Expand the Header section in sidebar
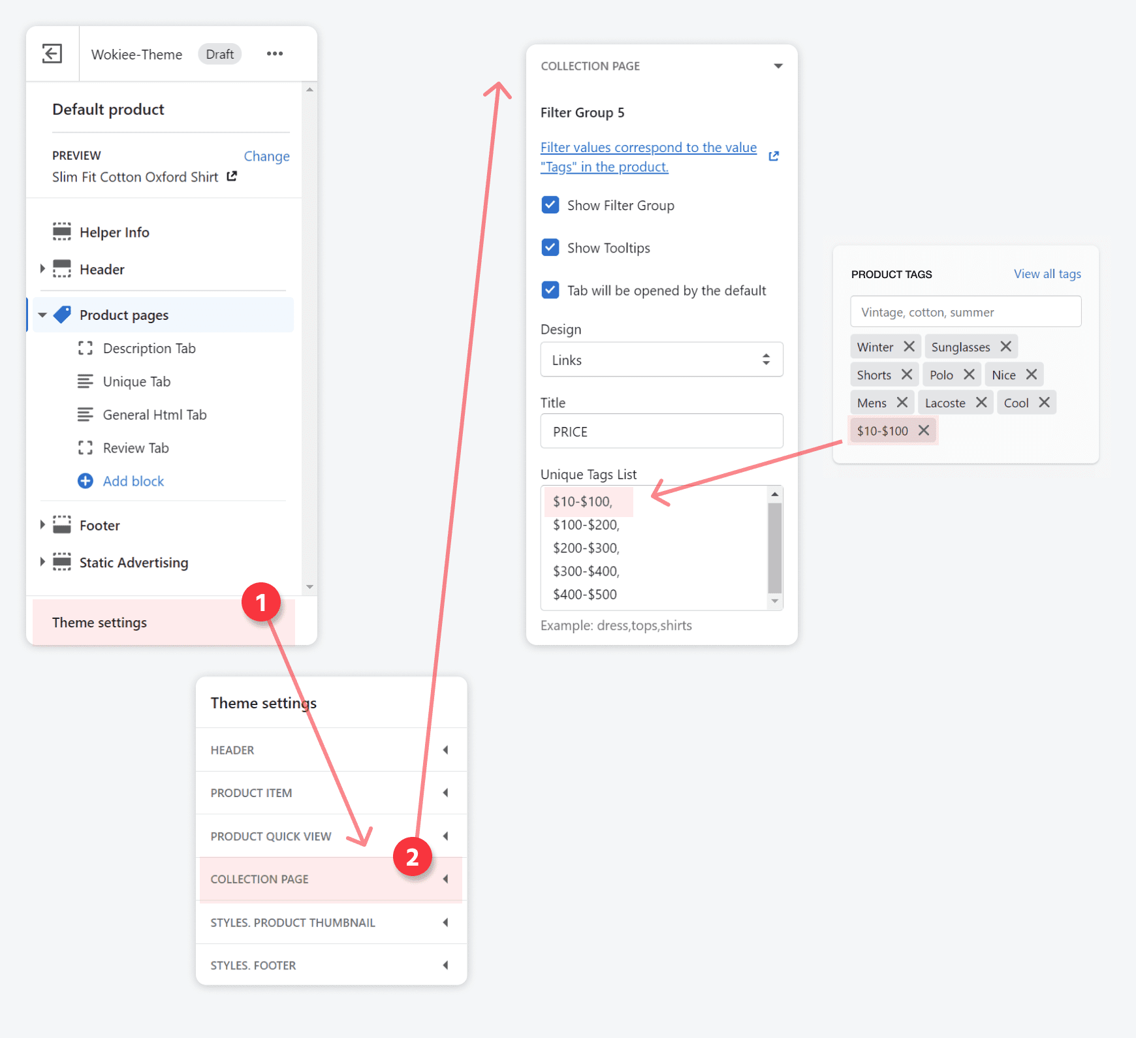Screen dimensions: 1136x1038 coord(42,269)
